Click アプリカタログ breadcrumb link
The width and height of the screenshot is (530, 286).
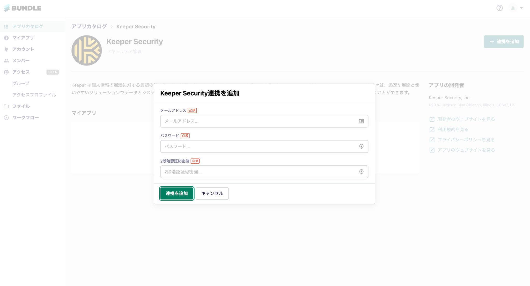pos(89,26)
